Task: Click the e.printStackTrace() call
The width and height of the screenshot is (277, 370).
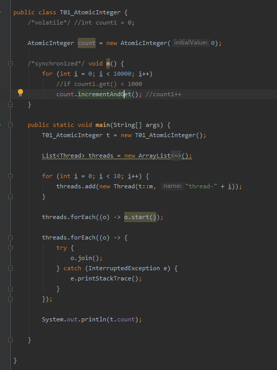Action: click(104, 278)
